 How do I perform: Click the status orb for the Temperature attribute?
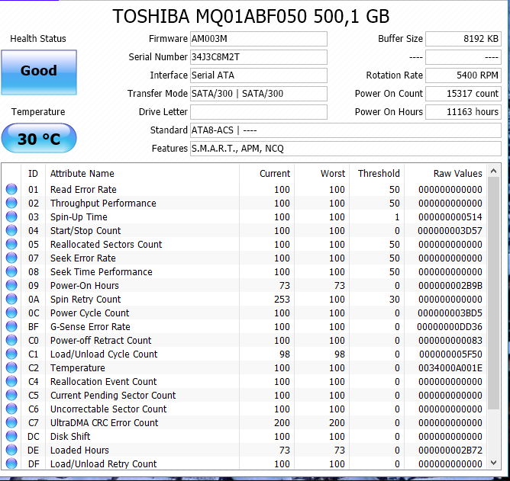[11, 367]
